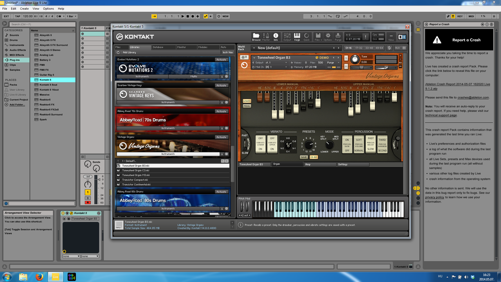Open Abbey Road 70s Drums settings gear

coord(226,128)
